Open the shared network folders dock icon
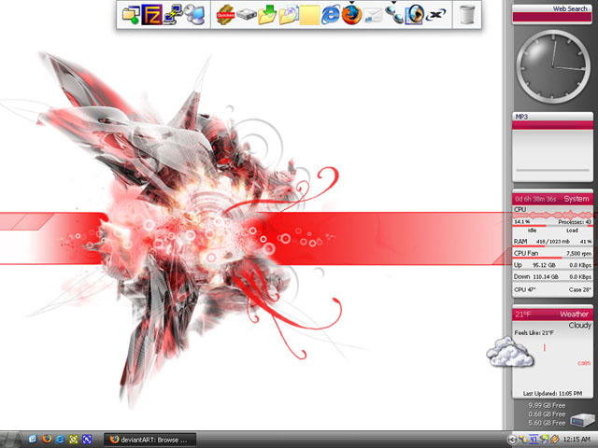 click(131, 15)
